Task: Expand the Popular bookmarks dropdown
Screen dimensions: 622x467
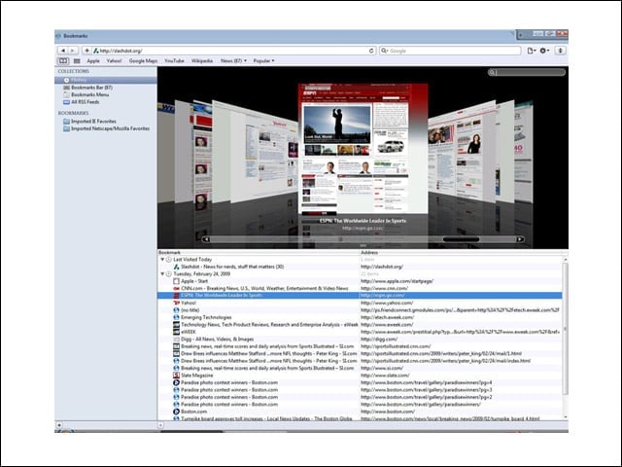Action: (x=263, y=60)
